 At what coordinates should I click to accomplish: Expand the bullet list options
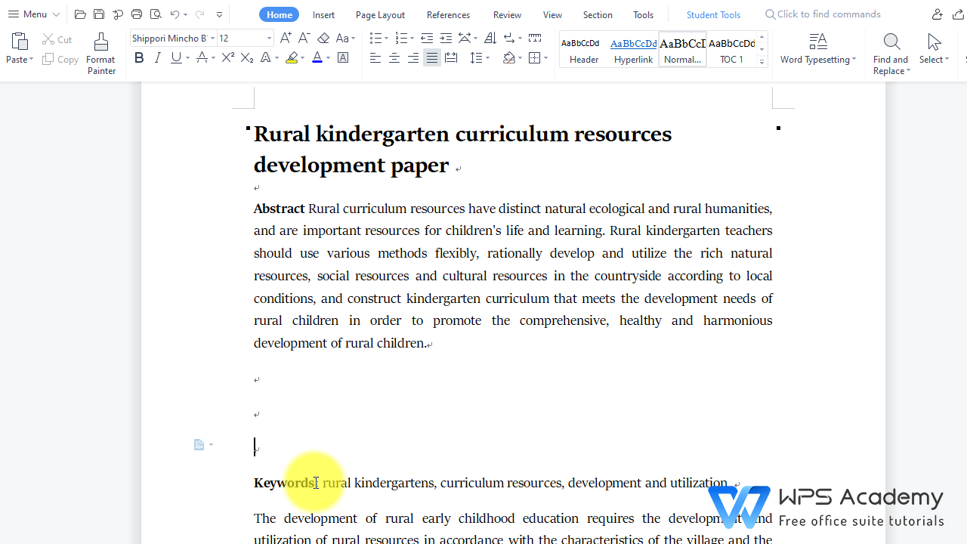tap(386, 38)
